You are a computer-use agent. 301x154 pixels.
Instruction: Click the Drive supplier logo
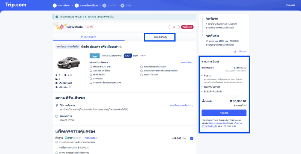[95, 56]
